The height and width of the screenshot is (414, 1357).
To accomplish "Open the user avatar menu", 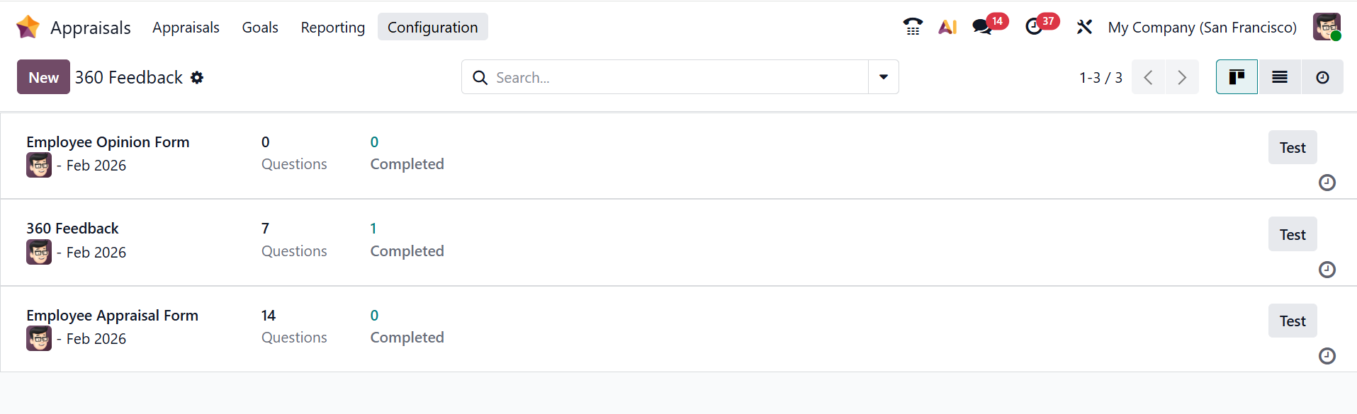I will pyautogui.click(x=1327, y=27).
